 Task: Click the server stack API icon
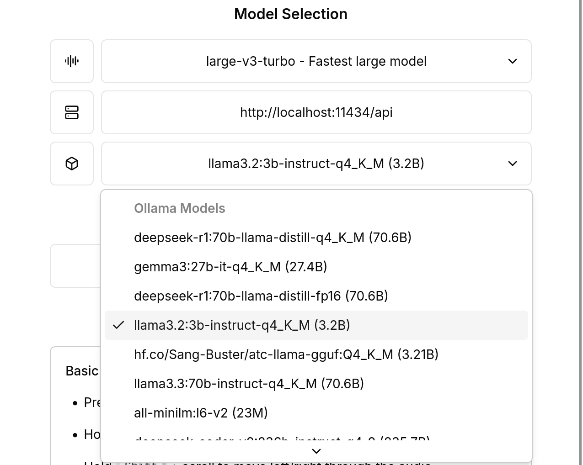(71, 112)
